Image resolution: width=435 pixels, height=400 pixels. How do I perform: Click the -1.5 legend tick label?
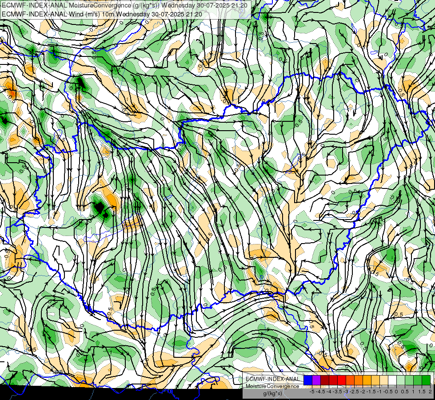coord(371,392)
